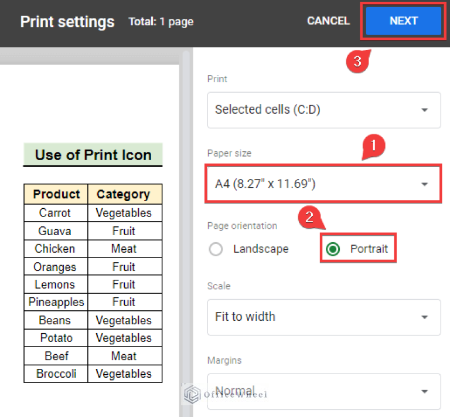The height and width of the screenshot is (417, 450).
Task: Click the NEXT button
Action: [x=403, y=21]
